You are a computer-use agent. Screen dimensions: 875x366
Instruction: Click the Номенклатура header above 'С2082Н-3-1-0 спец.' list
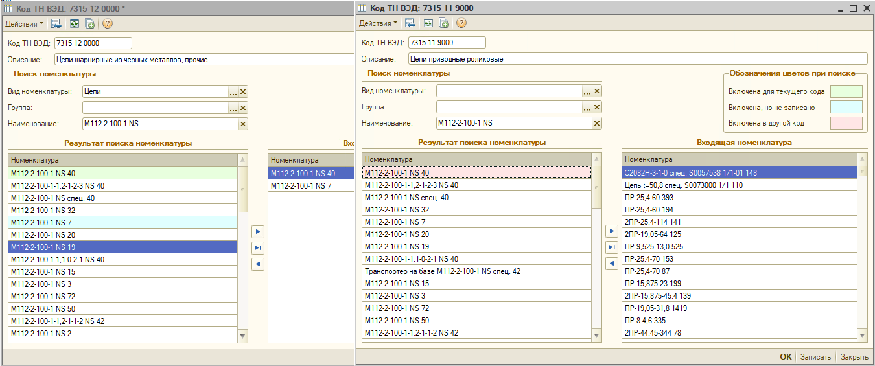click(740, 159)
